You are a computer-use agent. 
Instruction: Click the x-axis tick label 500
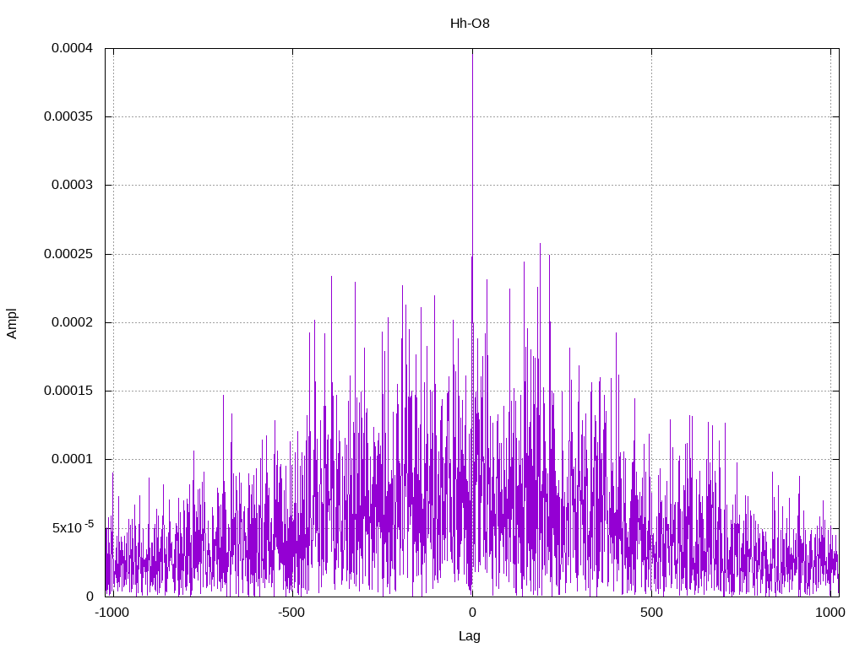pyautogui.click(x=651, y=613)
